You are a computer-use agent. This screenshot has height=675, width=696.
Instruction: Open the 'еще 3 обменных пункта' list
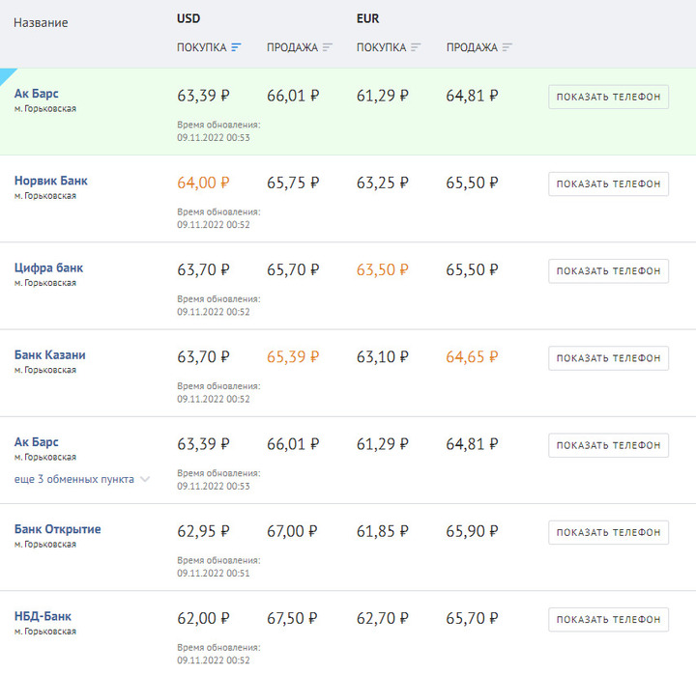point(74,479)
